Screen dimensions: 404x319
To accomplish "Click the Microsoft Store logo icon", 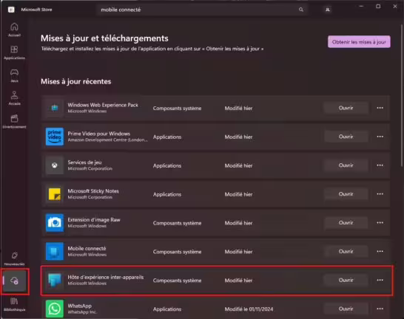I will [11, 10].
